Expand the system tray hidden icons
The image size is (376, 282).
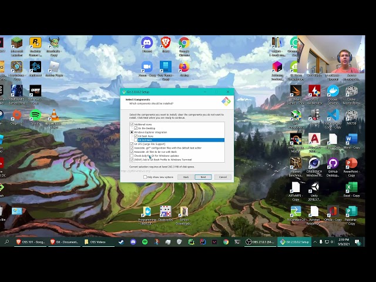[315, 242]
